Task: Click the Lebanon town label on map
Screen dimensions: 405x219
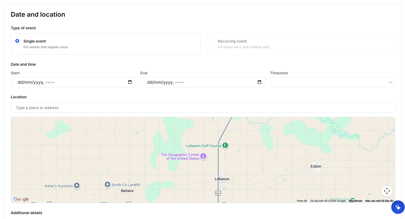Action: click(x=222, y=179)
